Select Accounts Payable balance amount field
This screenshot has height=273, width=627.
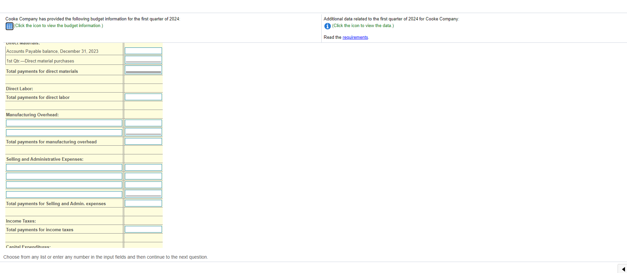pos(143,51)
